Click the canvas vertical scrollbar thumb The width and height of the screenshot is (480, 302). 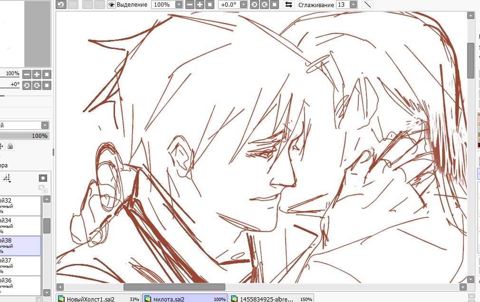[471, 61]
